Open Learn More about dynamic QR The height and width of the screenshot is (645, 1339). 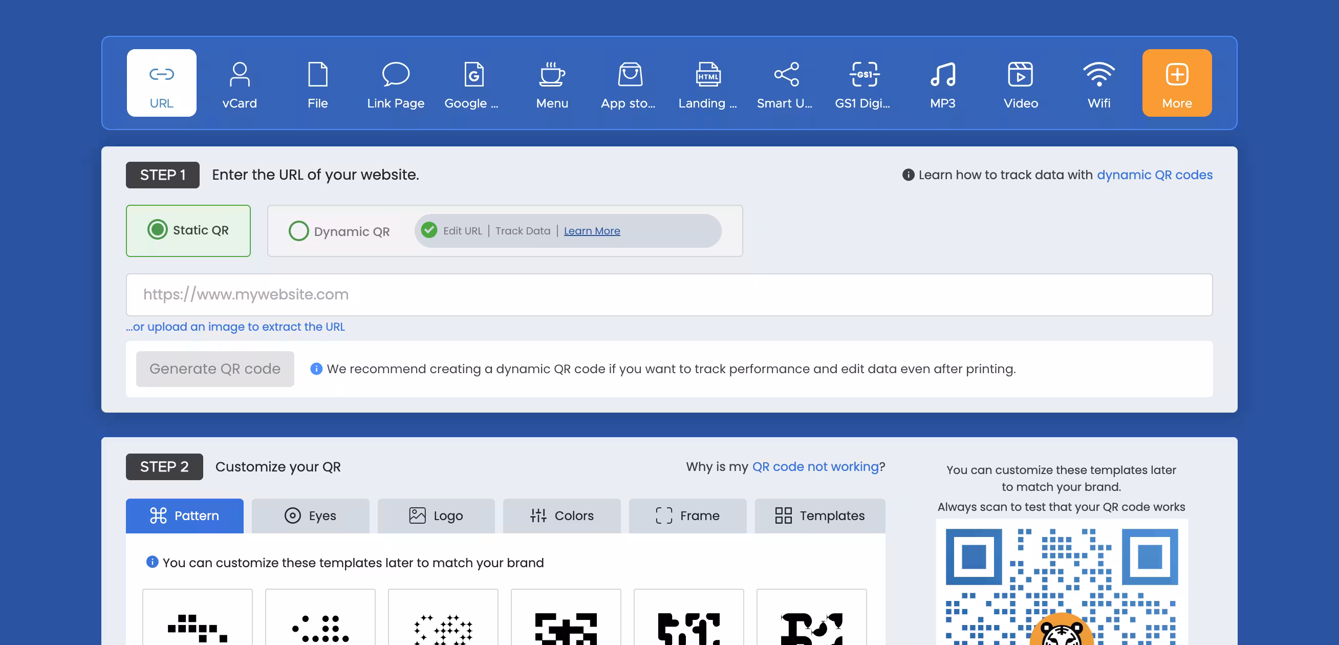coord(592,231)
